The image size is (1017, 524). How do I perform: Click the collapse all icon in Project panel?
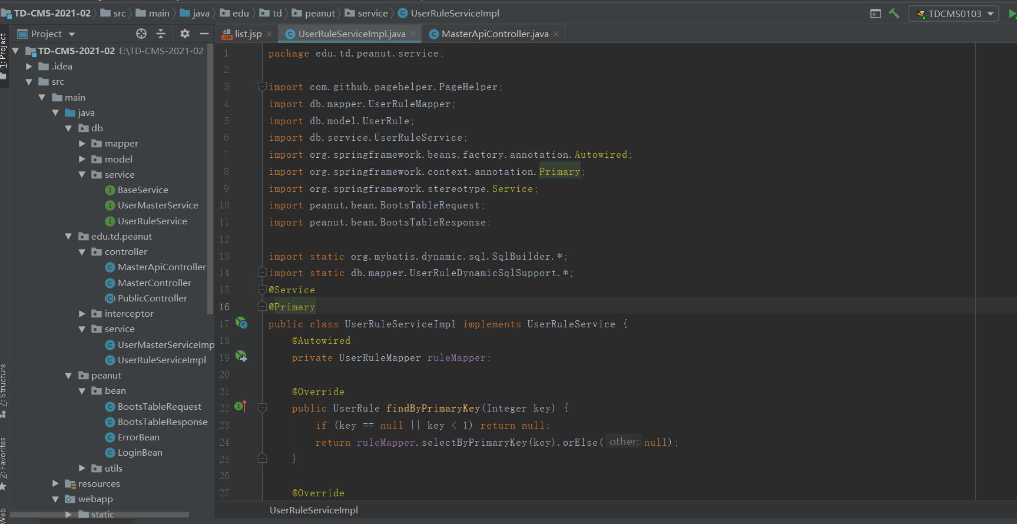161,34
